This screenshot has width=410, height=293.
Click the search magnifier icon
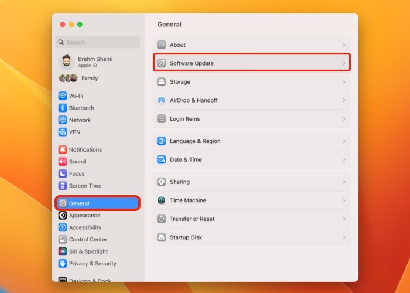point(61,42)
